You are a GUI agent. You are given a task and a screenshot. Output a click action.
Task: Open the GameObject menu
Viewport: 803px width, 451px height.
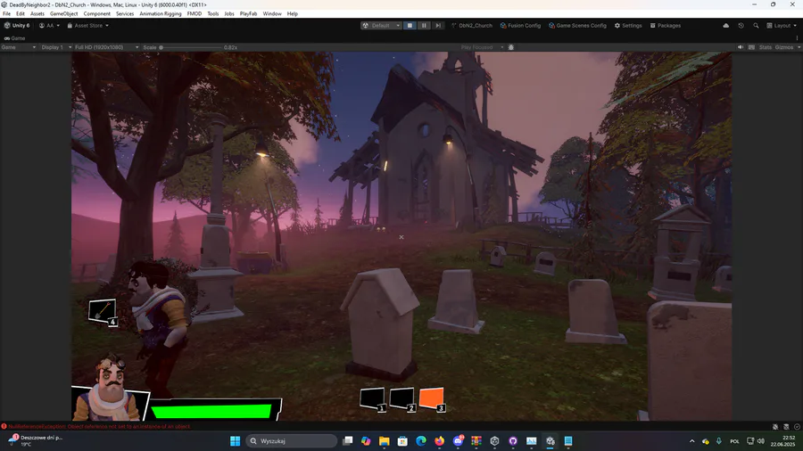tap(64, 13)
